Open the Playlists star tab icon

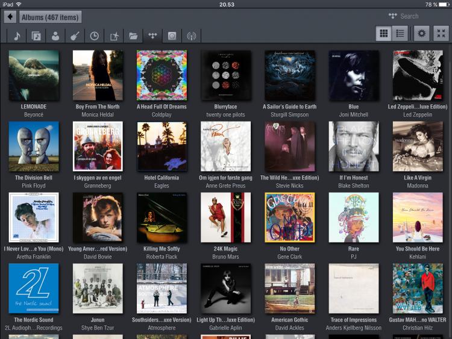(114, 36)
